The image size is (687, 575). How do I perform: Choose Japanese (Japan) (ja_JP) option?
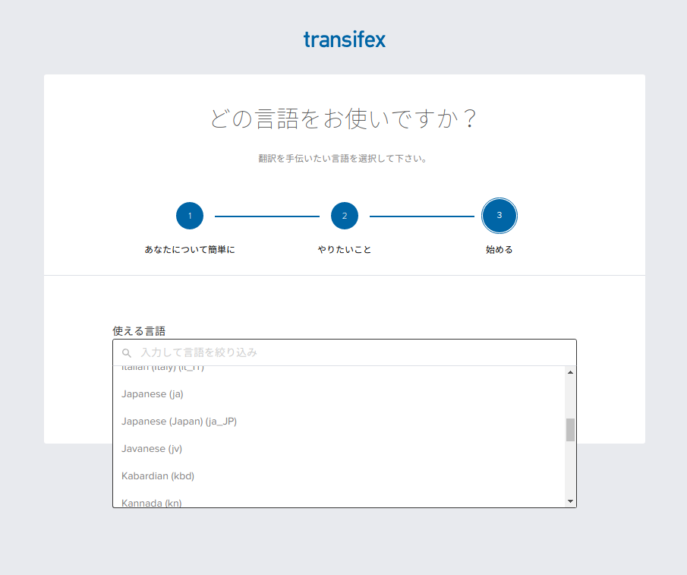[179, 421]
